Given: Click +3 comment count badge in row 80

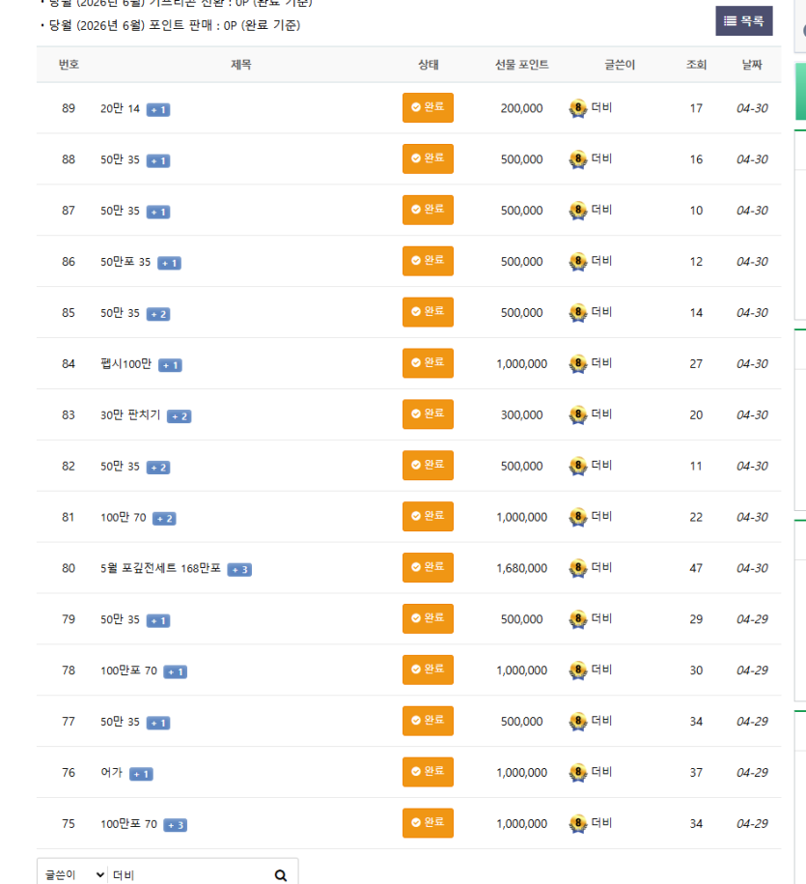Looking at the screenshot, I should pos(239,570).
